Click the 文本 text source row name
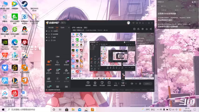The image size is (199, 112). [x=54, y=40]
